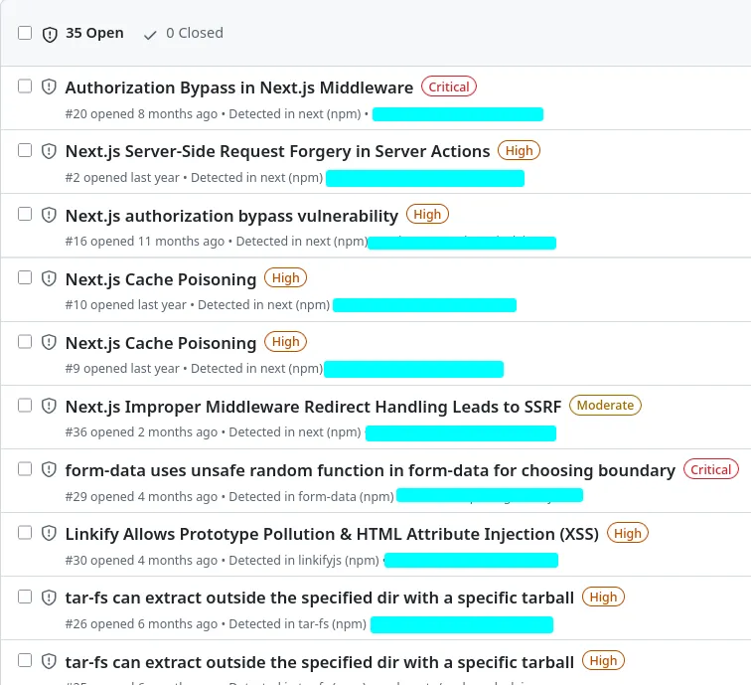
Task: Click '#20 opened 8 months ago' text
Action: (141, 114)
